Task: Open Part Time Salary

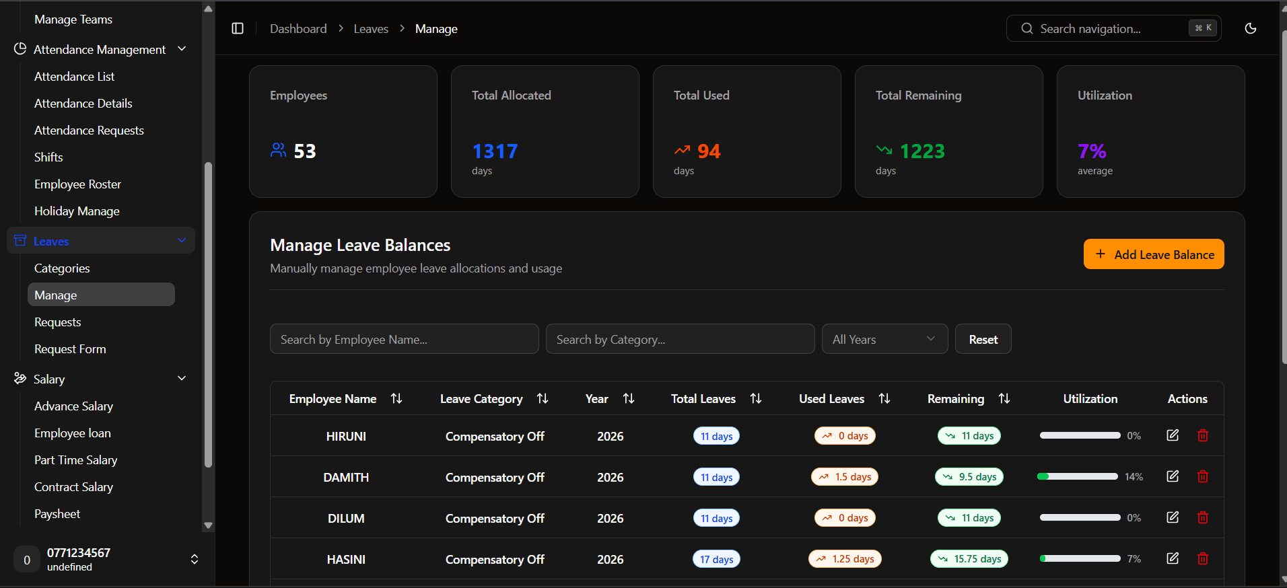Action: (75, 460)
